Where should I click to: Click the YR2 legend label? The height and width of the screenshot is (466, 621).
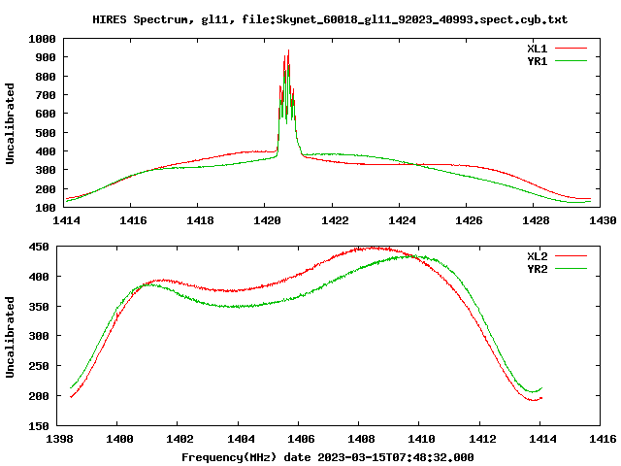(x=537, y=269)
